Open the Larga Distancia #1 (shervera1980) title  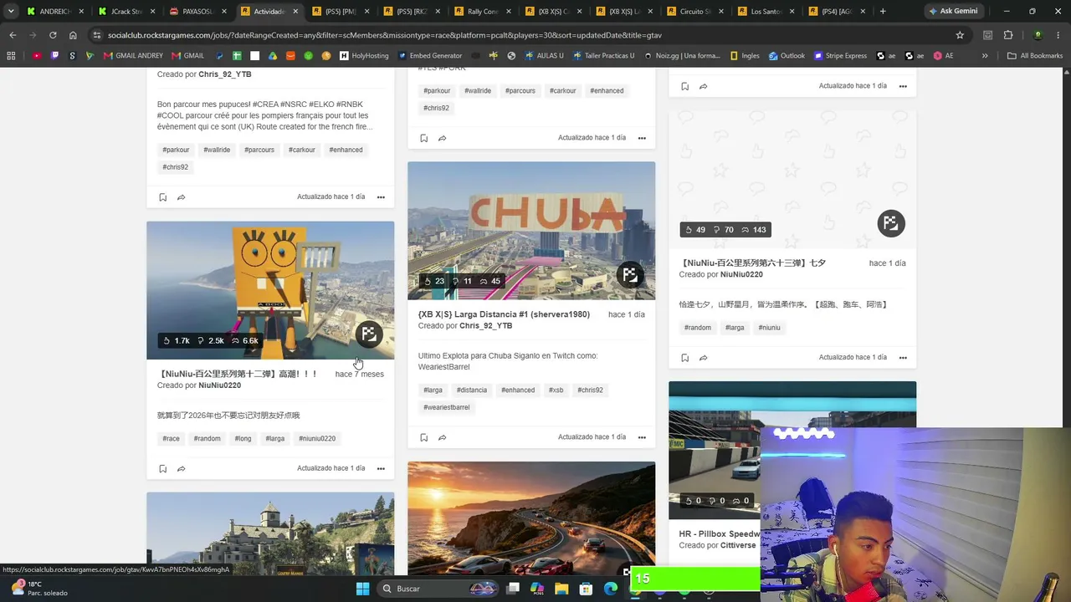point(504,314)
